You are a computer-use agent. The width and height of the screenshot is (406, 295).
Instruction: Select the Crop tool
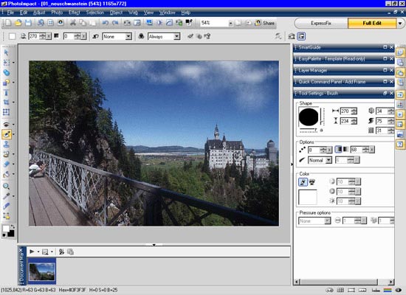(6, 103)
